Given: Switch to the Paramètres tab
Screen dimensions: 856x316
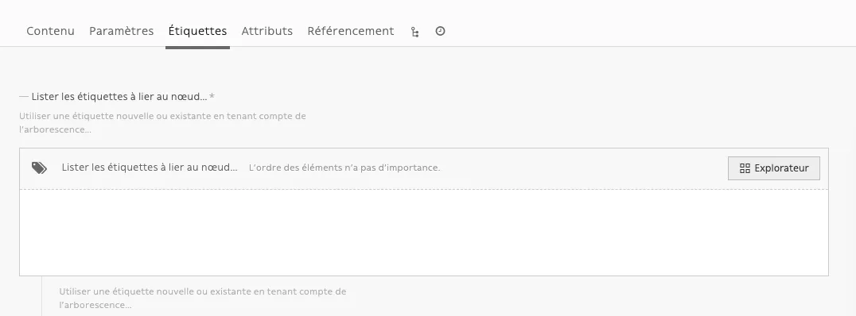Looking at the screenshot, I should tap(121, 31).
